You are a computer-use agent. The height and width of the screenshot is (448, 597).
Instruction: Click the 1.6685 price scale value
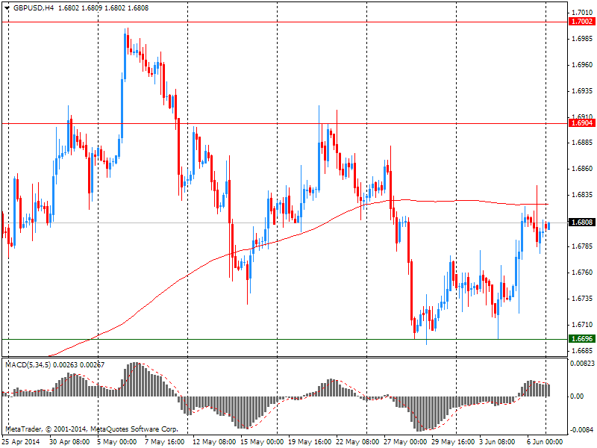(x=582, y=350)
